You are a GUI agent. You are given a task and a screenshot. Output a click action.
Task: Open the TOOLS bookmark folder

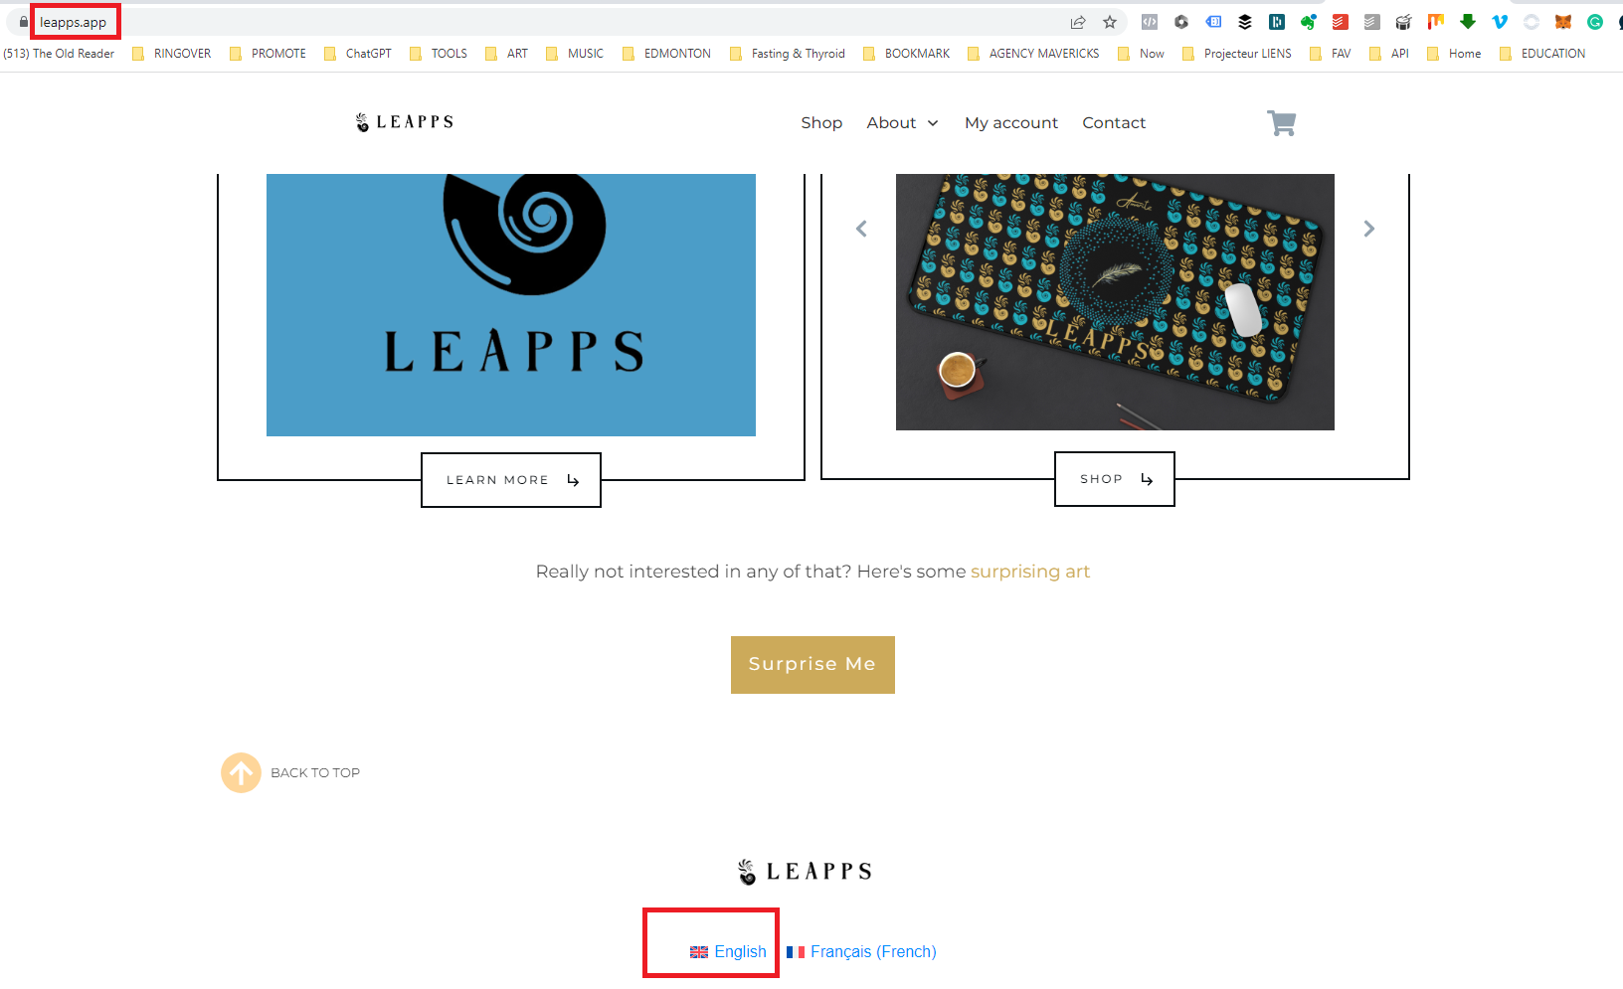(x=439, y=54)
